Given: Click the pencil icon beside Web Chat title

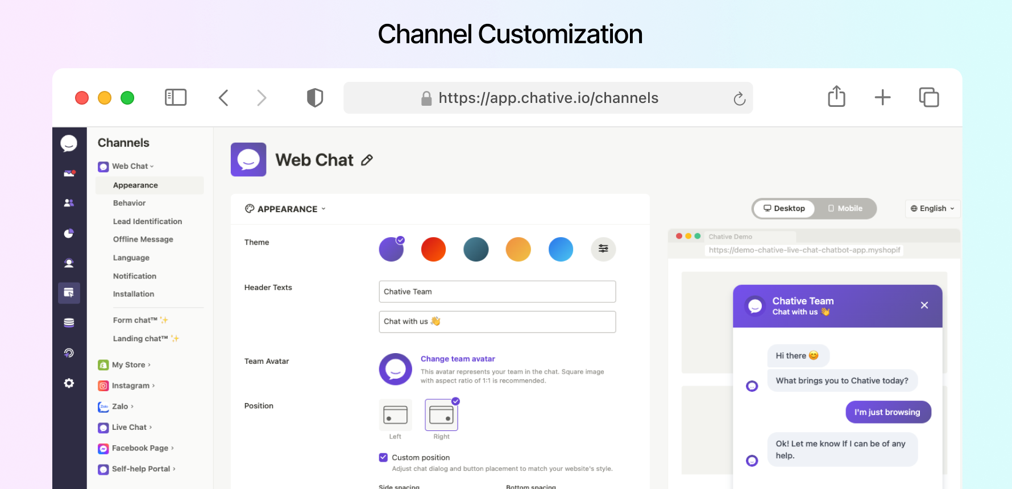Looking at the screenshot, I should tap(367, 160).
